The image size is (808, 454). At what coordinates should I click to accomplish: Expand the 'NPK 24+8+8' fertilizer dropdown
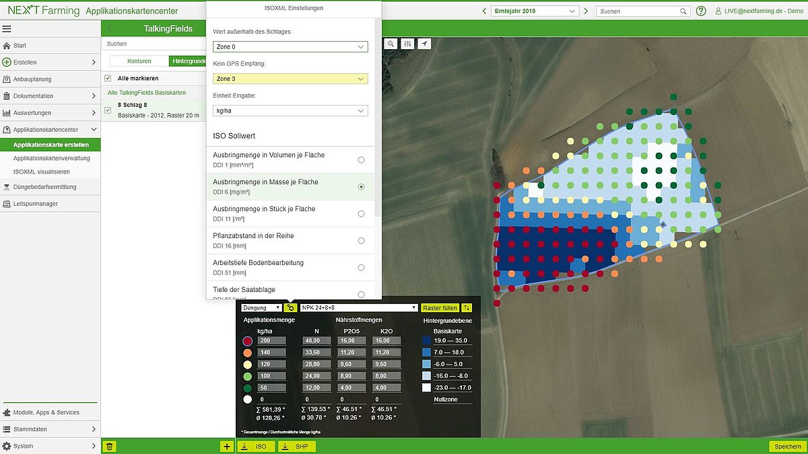click(358, 307)
